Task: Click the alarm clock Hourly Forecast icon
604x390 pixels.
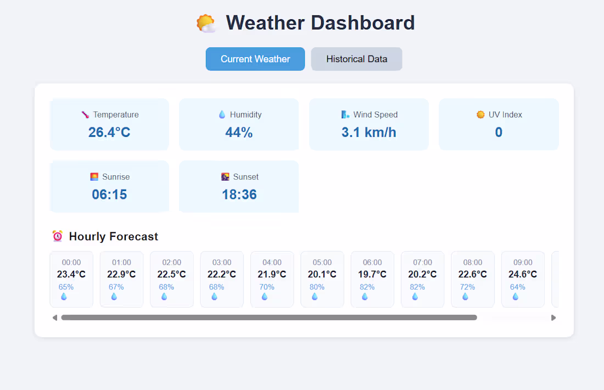Action: coord(58,236)
